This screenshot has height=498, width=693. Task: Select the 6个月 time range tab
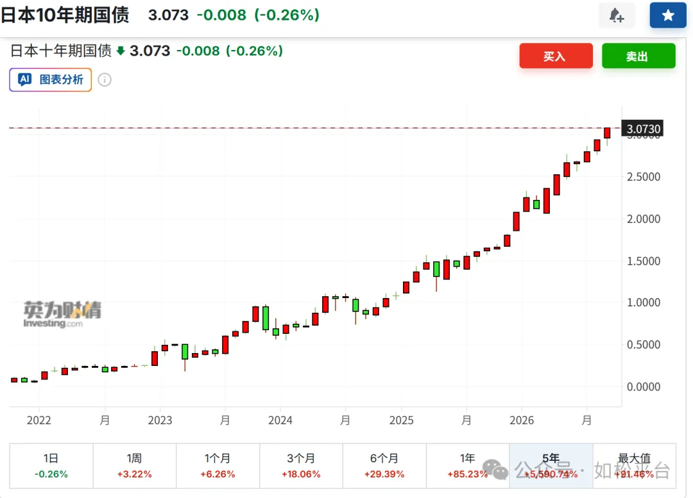point(384,466)
